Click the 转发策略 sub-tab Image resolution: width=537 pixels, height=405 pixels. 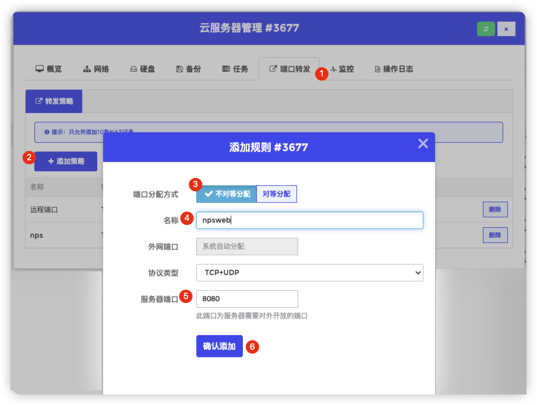coord(54,101)
